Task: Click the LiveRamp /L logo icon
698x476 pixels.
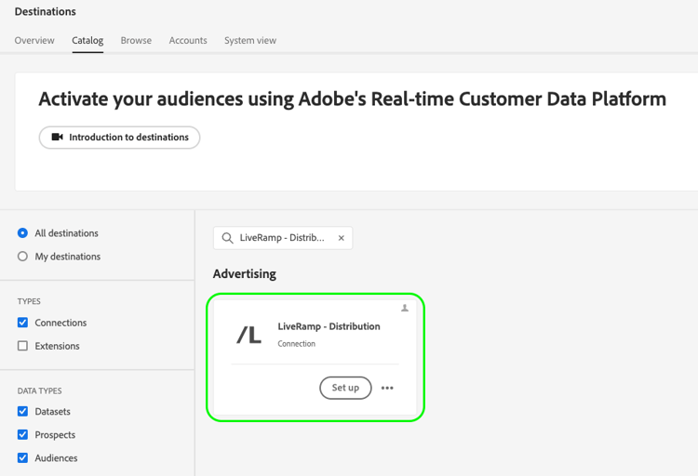Action: point(248,335)
